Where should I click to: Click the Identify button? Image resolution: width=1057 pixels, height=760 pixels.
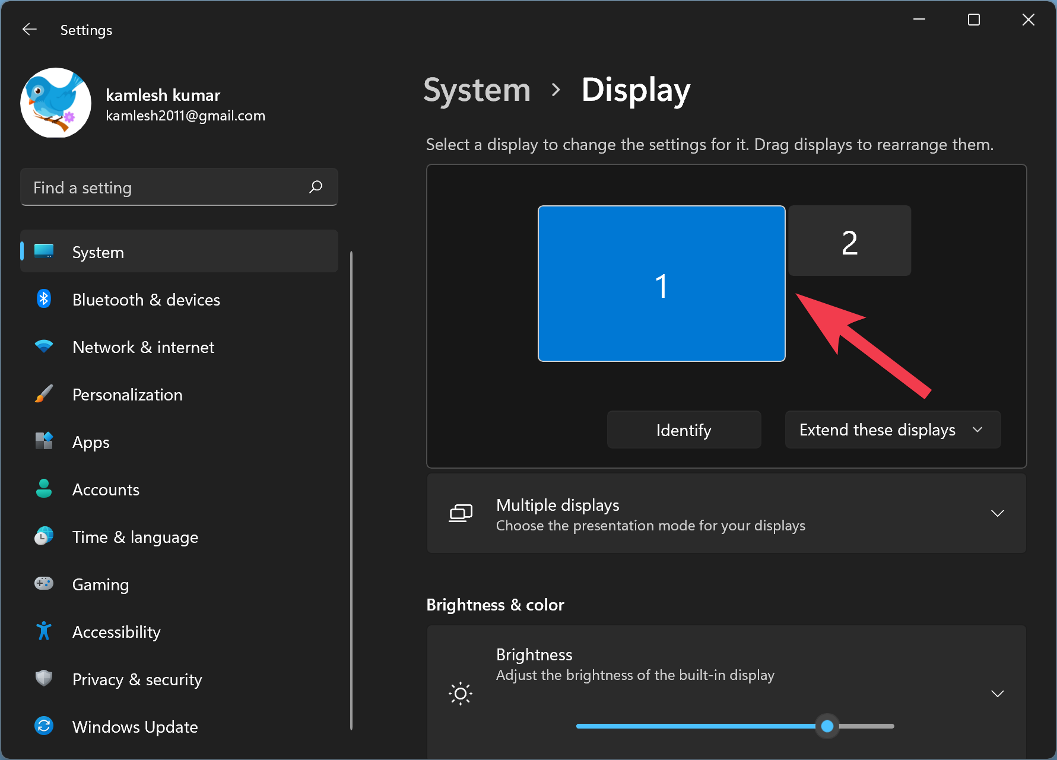(684, 430)
